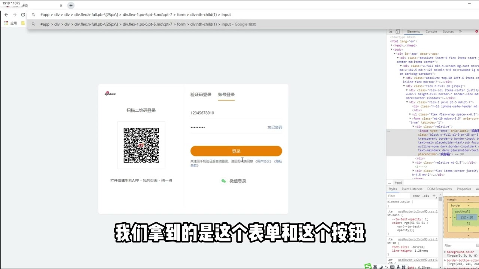This screenshot has width=479, height=269.
Task: Click the 忘记密码 link
Action: coord(275,127)
